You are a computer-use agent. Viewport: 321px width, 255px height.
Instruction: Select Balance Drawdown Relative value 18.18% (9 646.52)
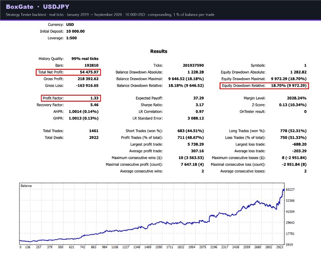pyautogui.click(x=186, y=85)
